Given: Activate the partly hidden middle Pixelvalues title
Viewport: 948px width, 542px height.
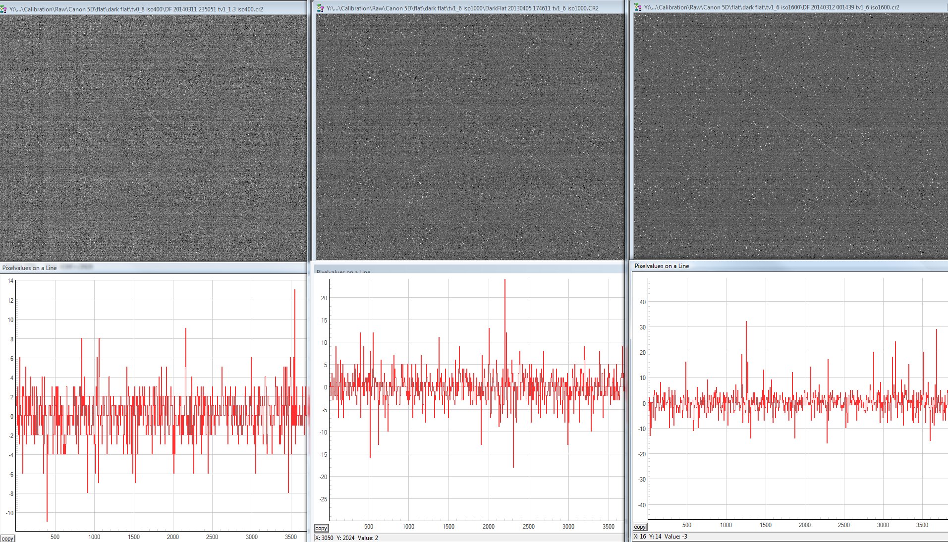Looking at the screenshot, I should tap(343, 271).
